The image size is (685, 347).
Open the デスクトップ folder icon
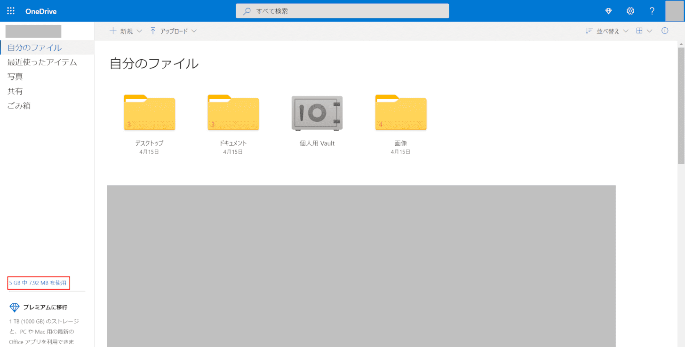point(150,113)
